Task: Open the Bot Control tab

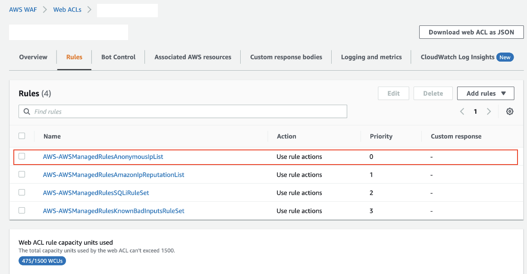Action: [x=118, y=57]
